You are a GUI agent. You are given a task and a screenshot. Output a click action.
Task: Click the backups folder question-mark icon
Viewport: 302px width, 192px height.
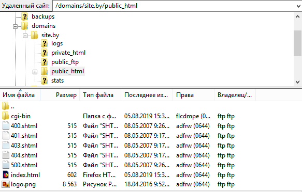point(25,17)
